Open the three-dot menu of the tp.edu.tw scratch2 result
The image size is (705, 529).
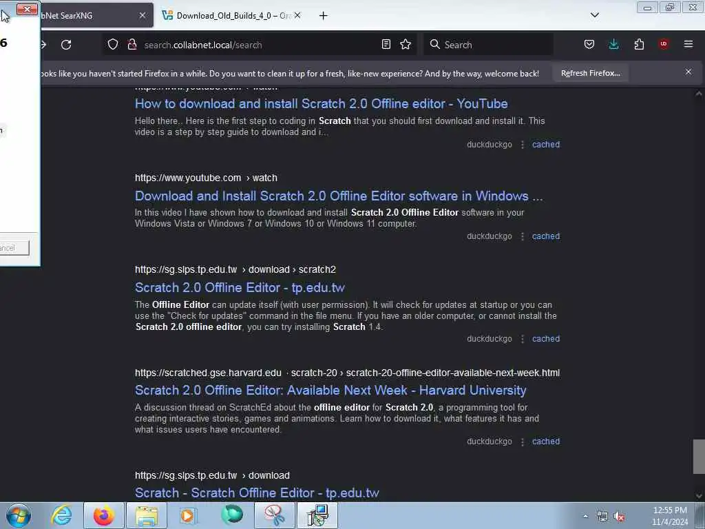pyautogui.click(x=522, y=339)
